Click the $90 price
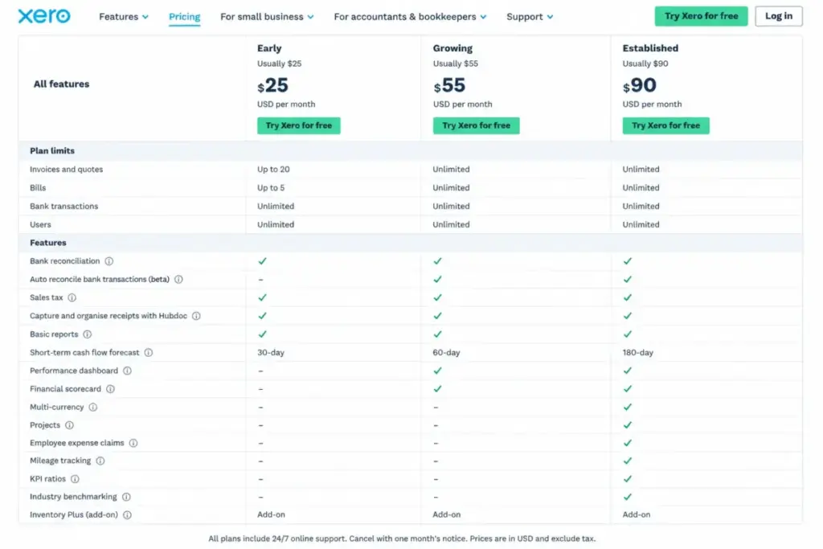This screenshot has height=549, width=823. [x=639, y=85]
